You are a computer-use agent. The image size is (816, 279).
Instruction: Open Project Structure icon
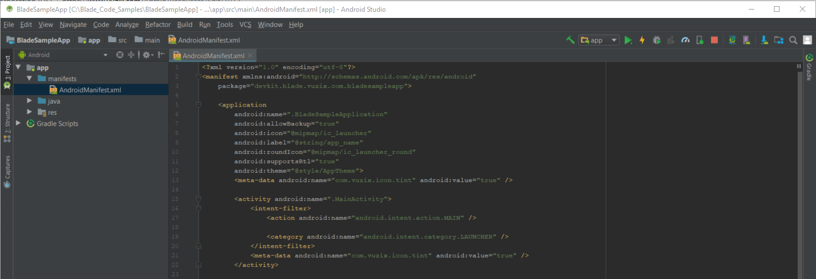click(x=778, y=40)
